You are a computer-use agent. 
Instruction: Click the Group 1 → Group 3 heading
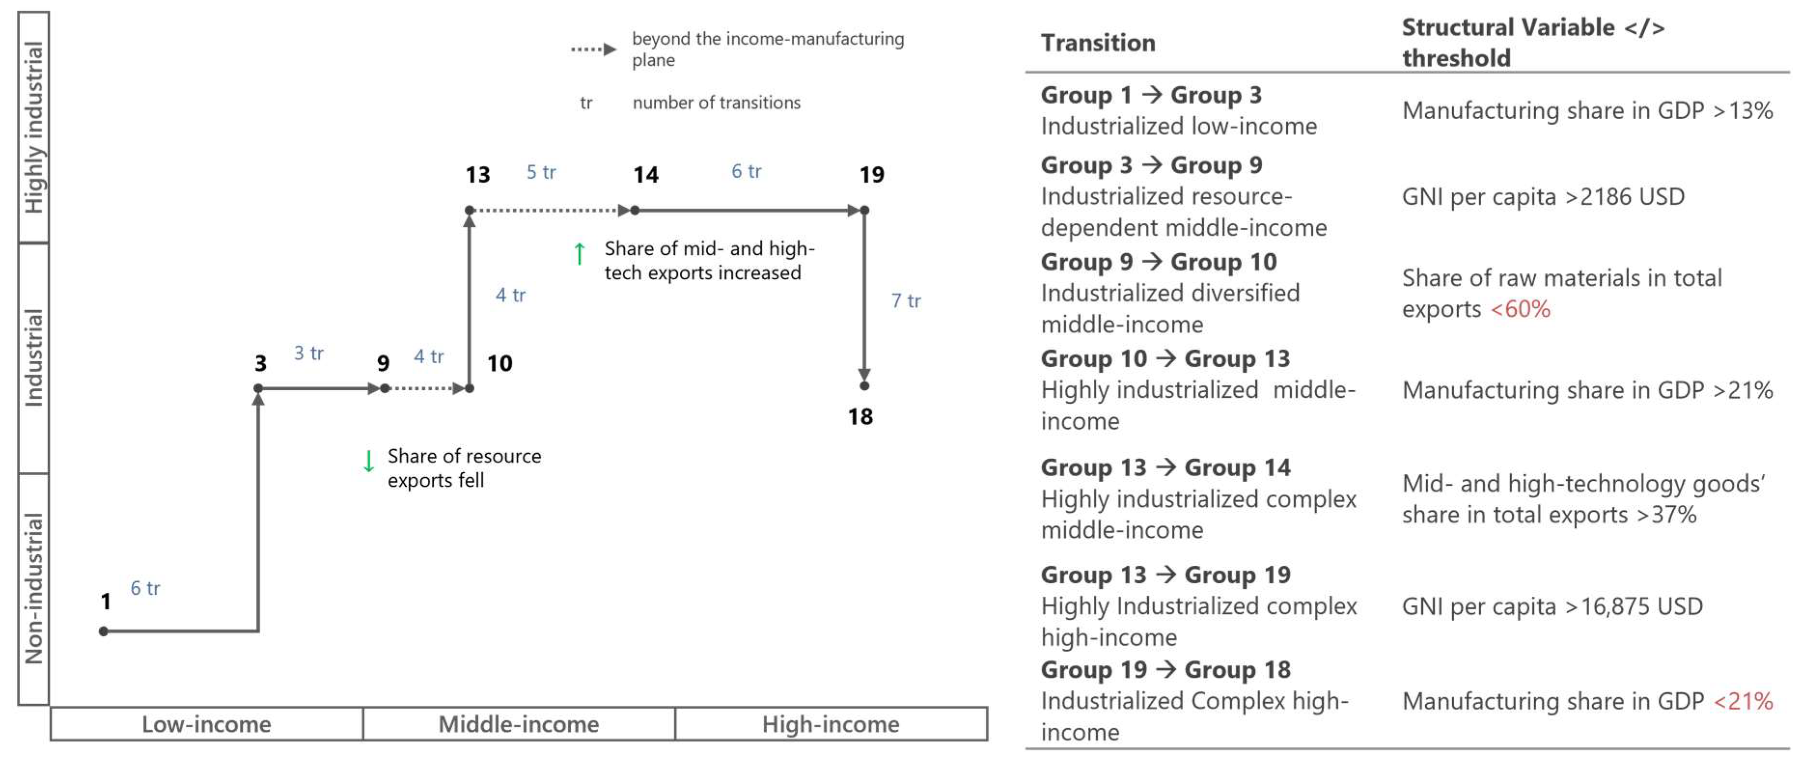pyautogui.click(x=1151, y=95)
